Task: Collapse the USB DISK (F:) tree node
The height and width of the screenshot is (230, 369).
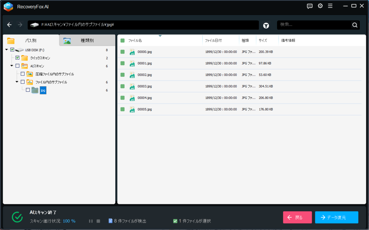Action: pyautogui.click(x=7, y=50)
